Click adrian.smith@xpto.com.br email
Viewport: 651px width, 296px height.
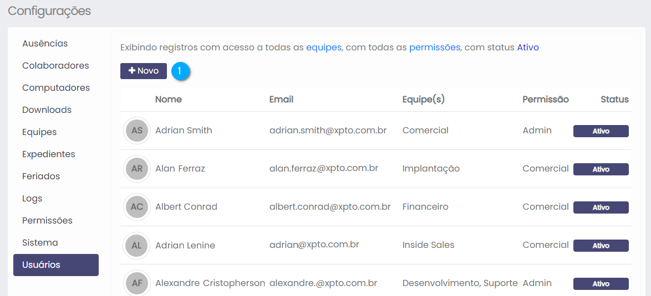coord(328,131)
